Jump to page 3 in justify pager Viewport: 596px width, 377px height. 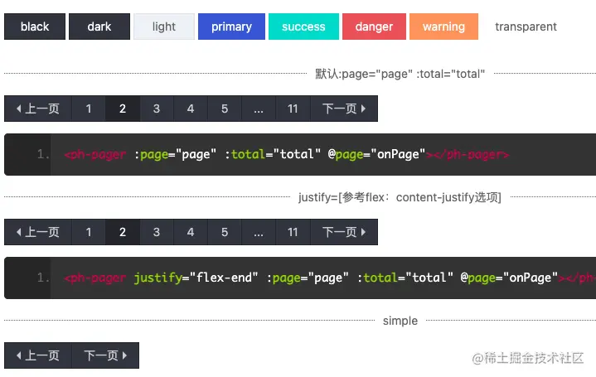click(157, 232)
